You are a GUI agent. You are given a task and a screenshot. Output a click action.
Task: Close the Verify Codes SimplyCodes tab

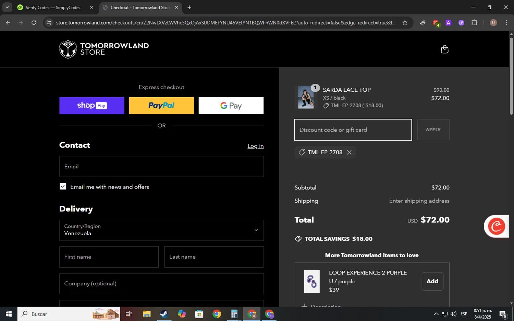click(x=91, y=8)
